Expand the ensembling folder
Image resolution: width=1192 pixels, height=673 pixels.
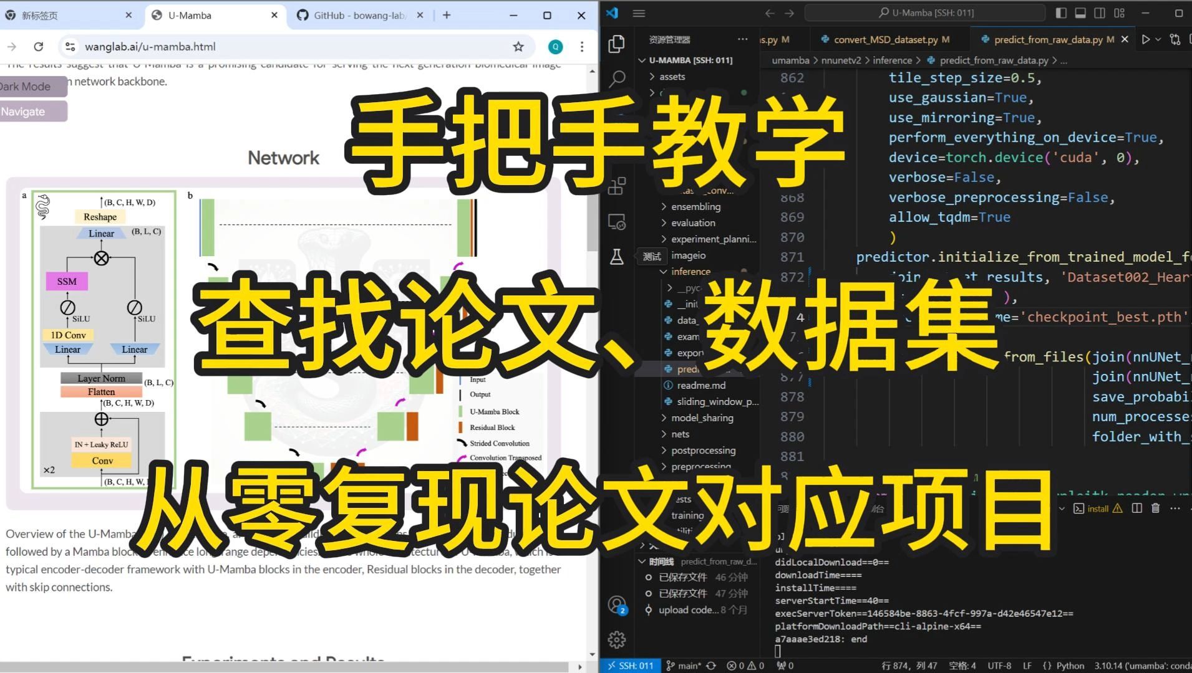coord(697,206)
